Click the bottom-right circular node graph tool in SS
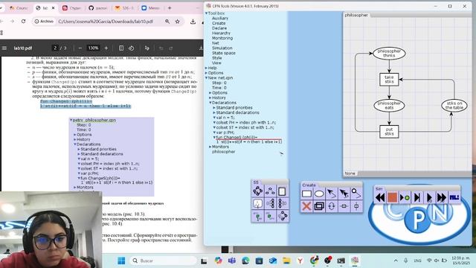This screenshot has height=268, width=476. pyautogui.click(x=283, y=216)
